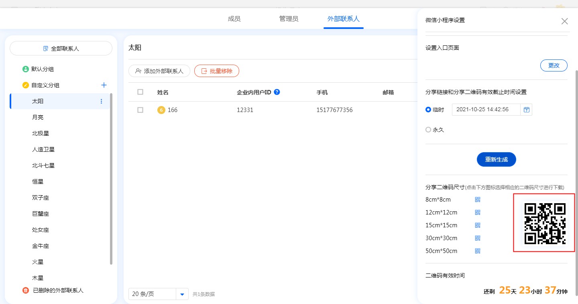
Task: Open the three-dot menu for 太阳 group
Action: 101,101
